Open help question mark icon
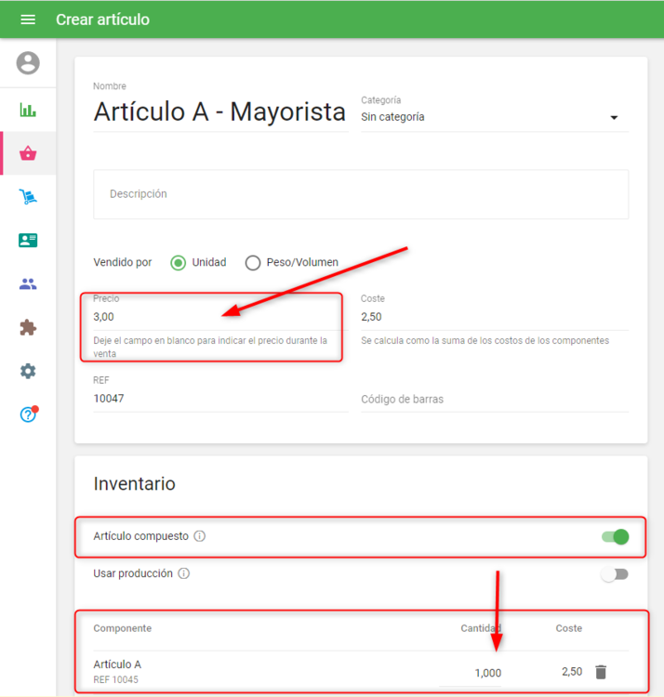 coord(28,414)
